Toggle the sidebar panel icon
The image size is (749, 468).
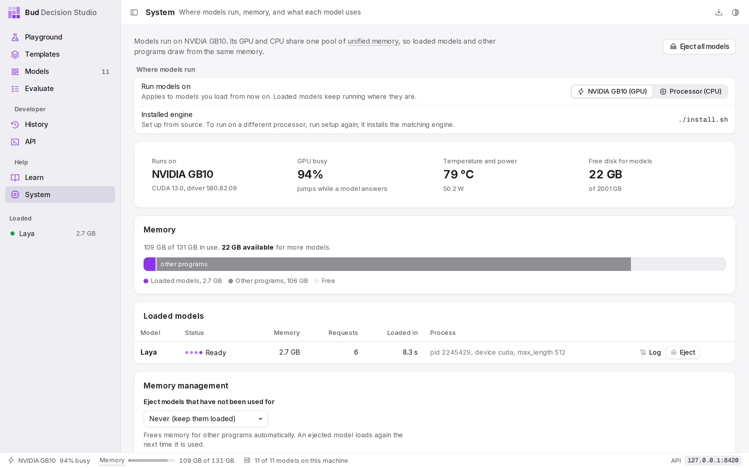134,12
